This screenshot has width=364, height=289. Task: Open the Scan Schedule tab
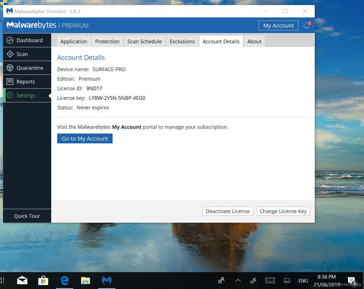(x=145, y=41)
